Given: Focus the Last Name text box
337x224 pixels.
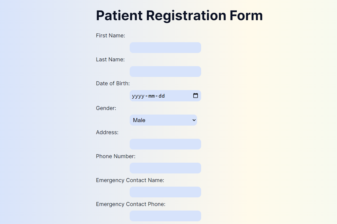Looking at the screenshot, I should coord(165,72).
